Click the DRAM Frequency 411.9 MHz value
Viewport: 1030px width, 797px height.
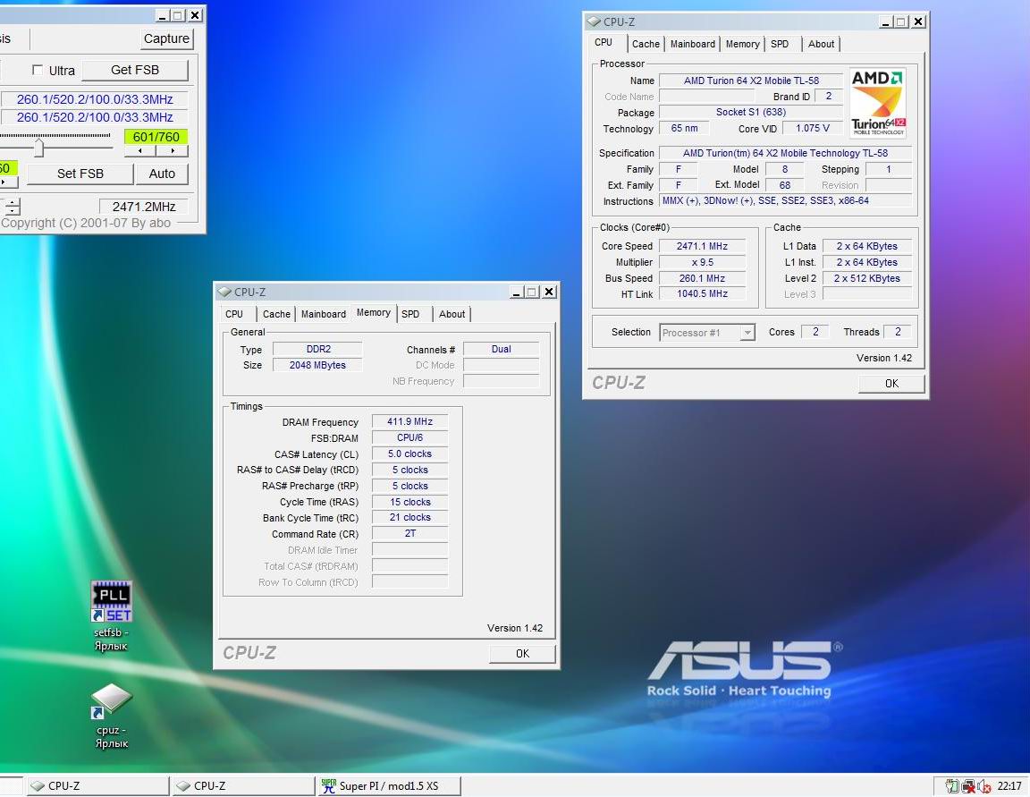[x=409, y=422]
